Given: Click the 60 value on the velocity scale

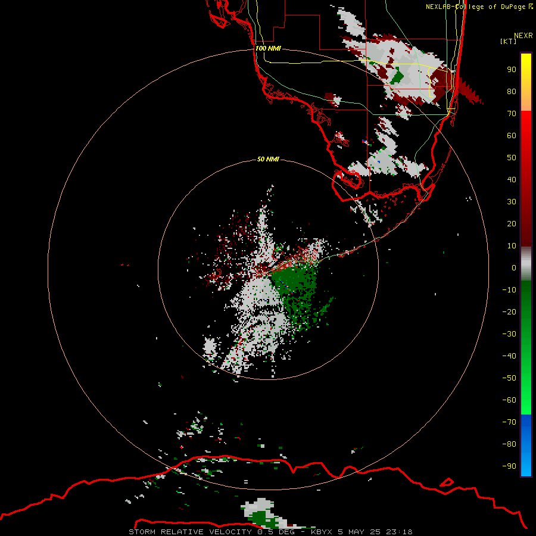Looking at the screenshot, I should pyautogui.click(x=512, y=135).
